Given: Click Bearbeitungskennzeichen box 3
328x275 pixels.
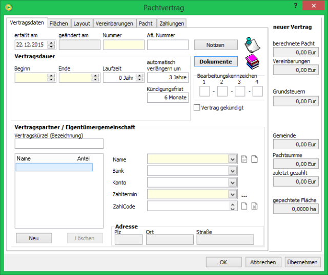Looking at the screenshot, I should pyautogui.click(x=240, y=91).
